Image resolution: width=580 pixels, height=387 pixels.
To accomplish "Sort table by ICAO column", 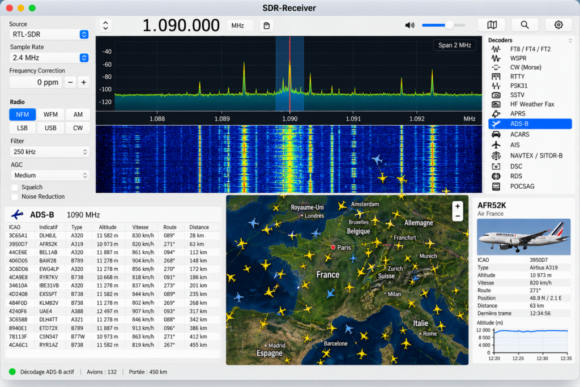I will tap(15, 227).
